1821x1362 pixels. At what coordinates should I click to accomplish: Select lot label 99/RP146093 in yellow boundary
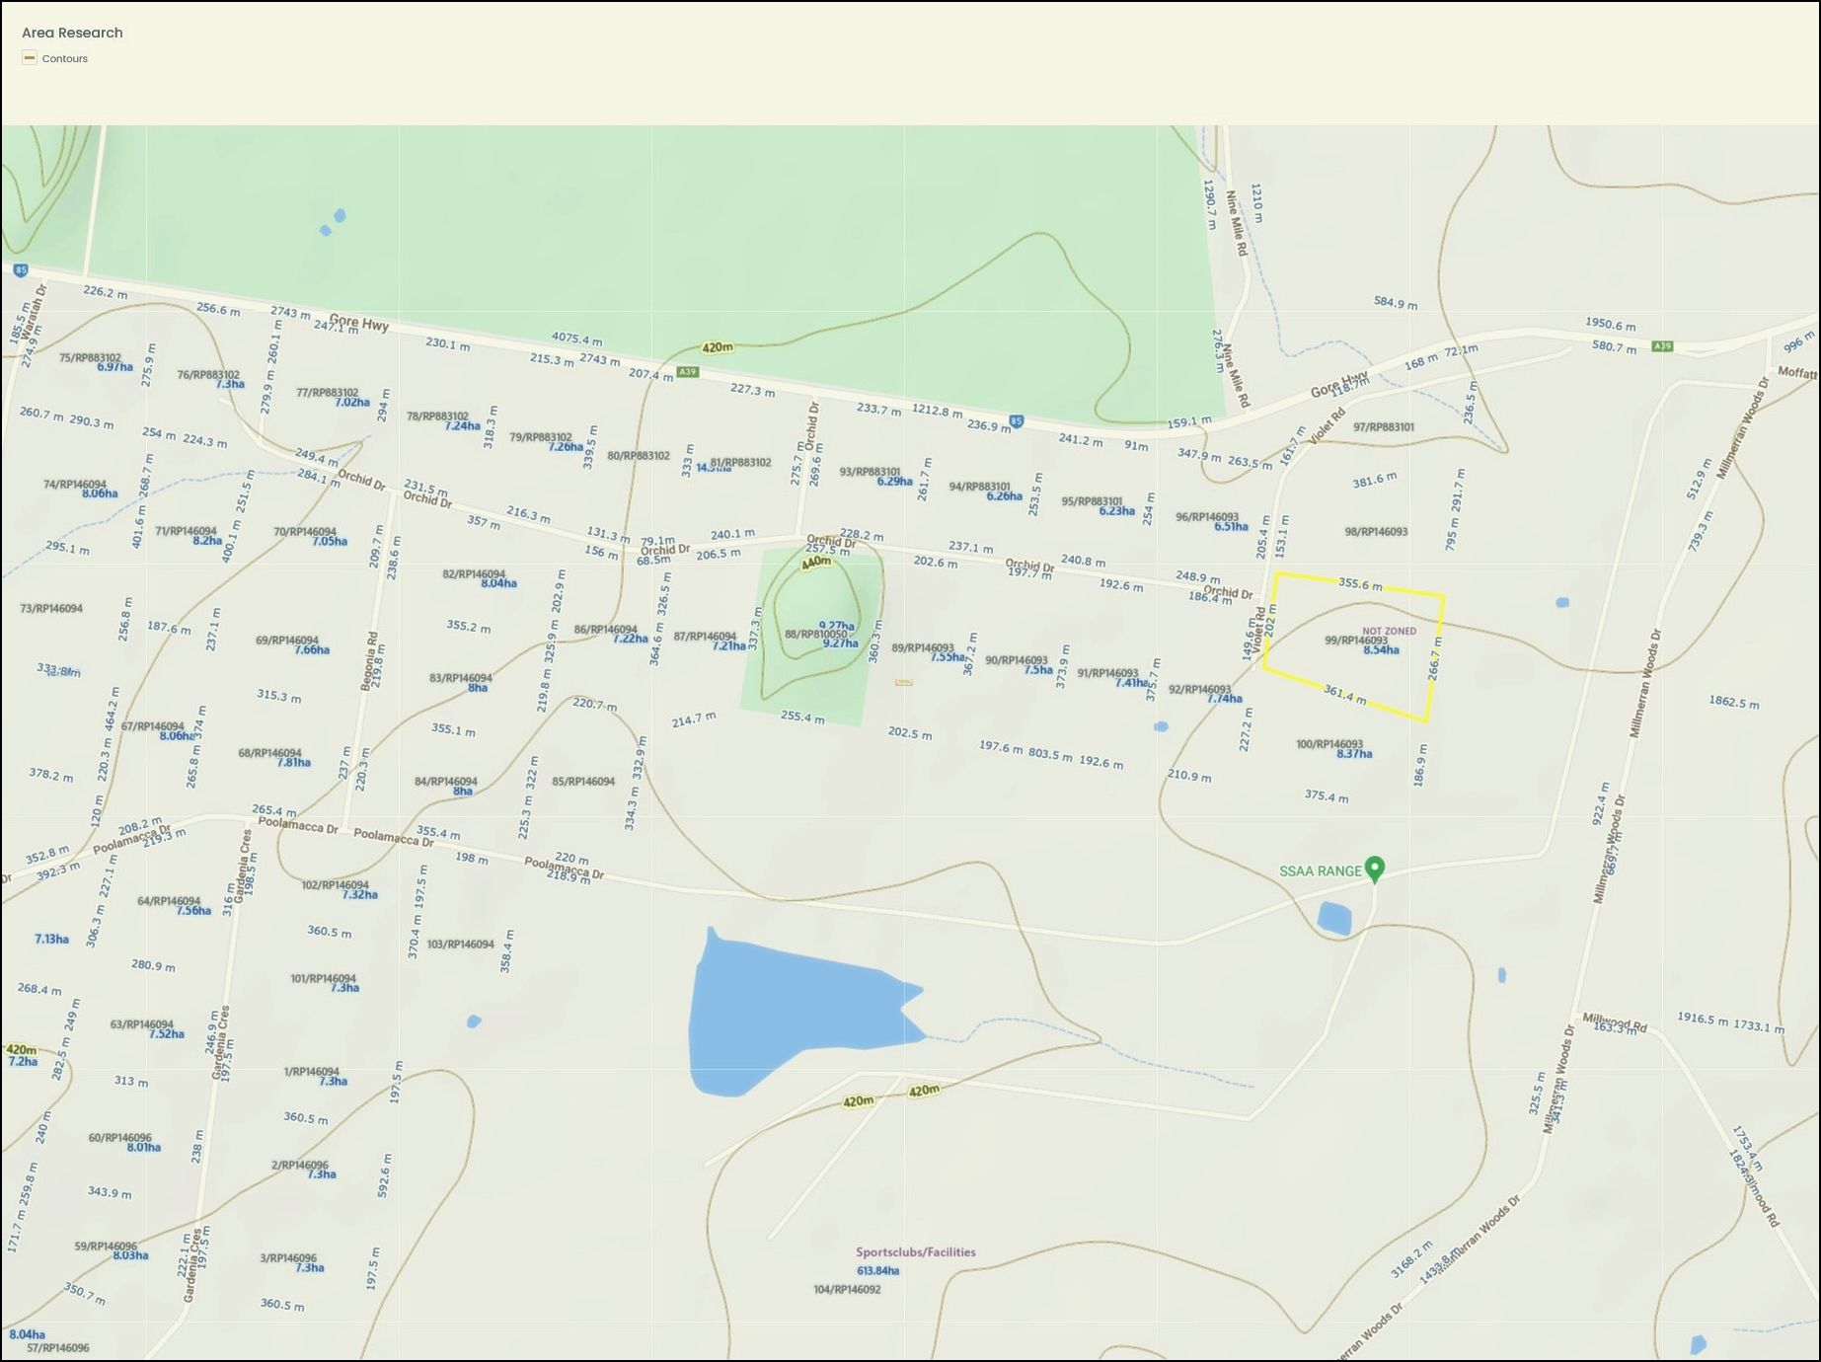tap(1356, 641)
